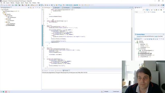Click the Open Type icon in the toolbar
Image resolution: width=165 pixels, height=93 pixels.
32,5
